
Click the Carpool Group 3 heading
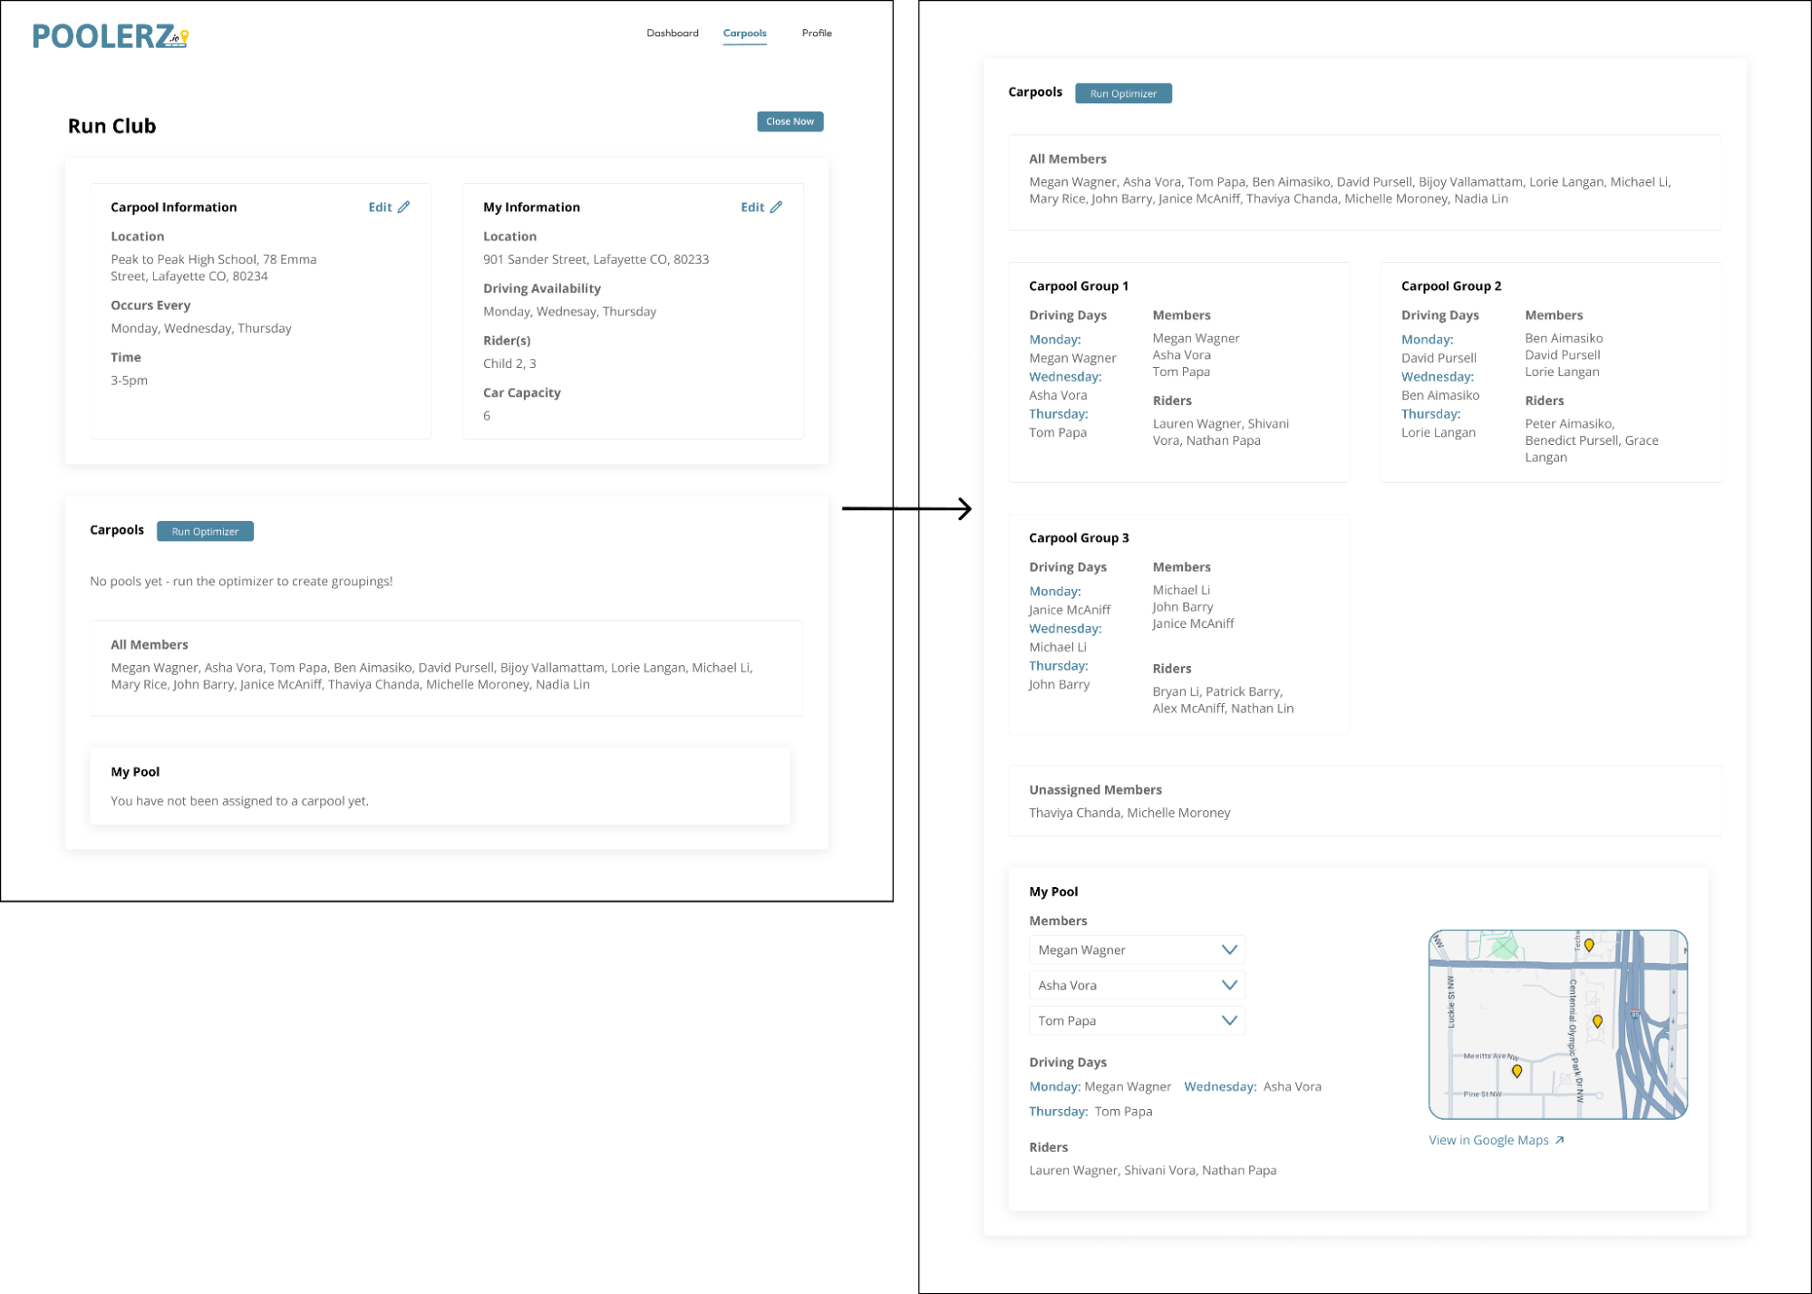(x=1079, y=538)
